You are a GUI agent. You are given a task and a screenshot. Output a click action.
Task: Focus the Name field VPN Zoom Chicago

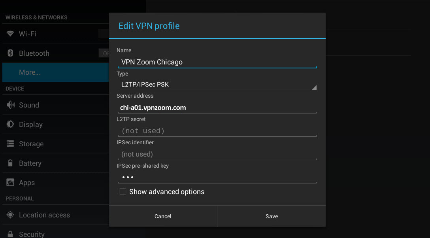point(217,62)
